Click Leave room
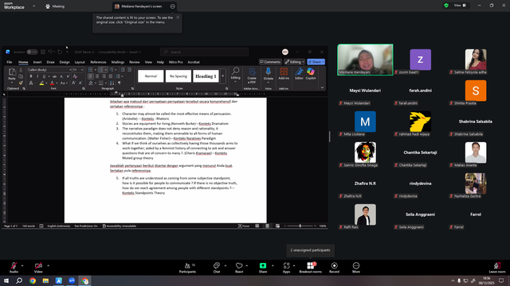 point(497,268)
